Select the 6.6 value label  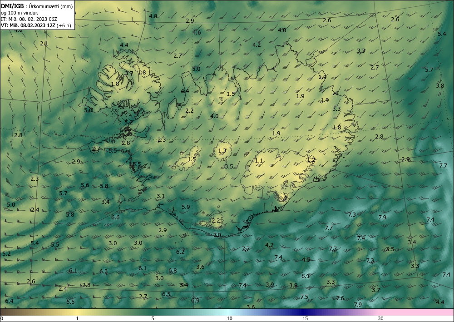pyautogui.click(x=115, y=218)
